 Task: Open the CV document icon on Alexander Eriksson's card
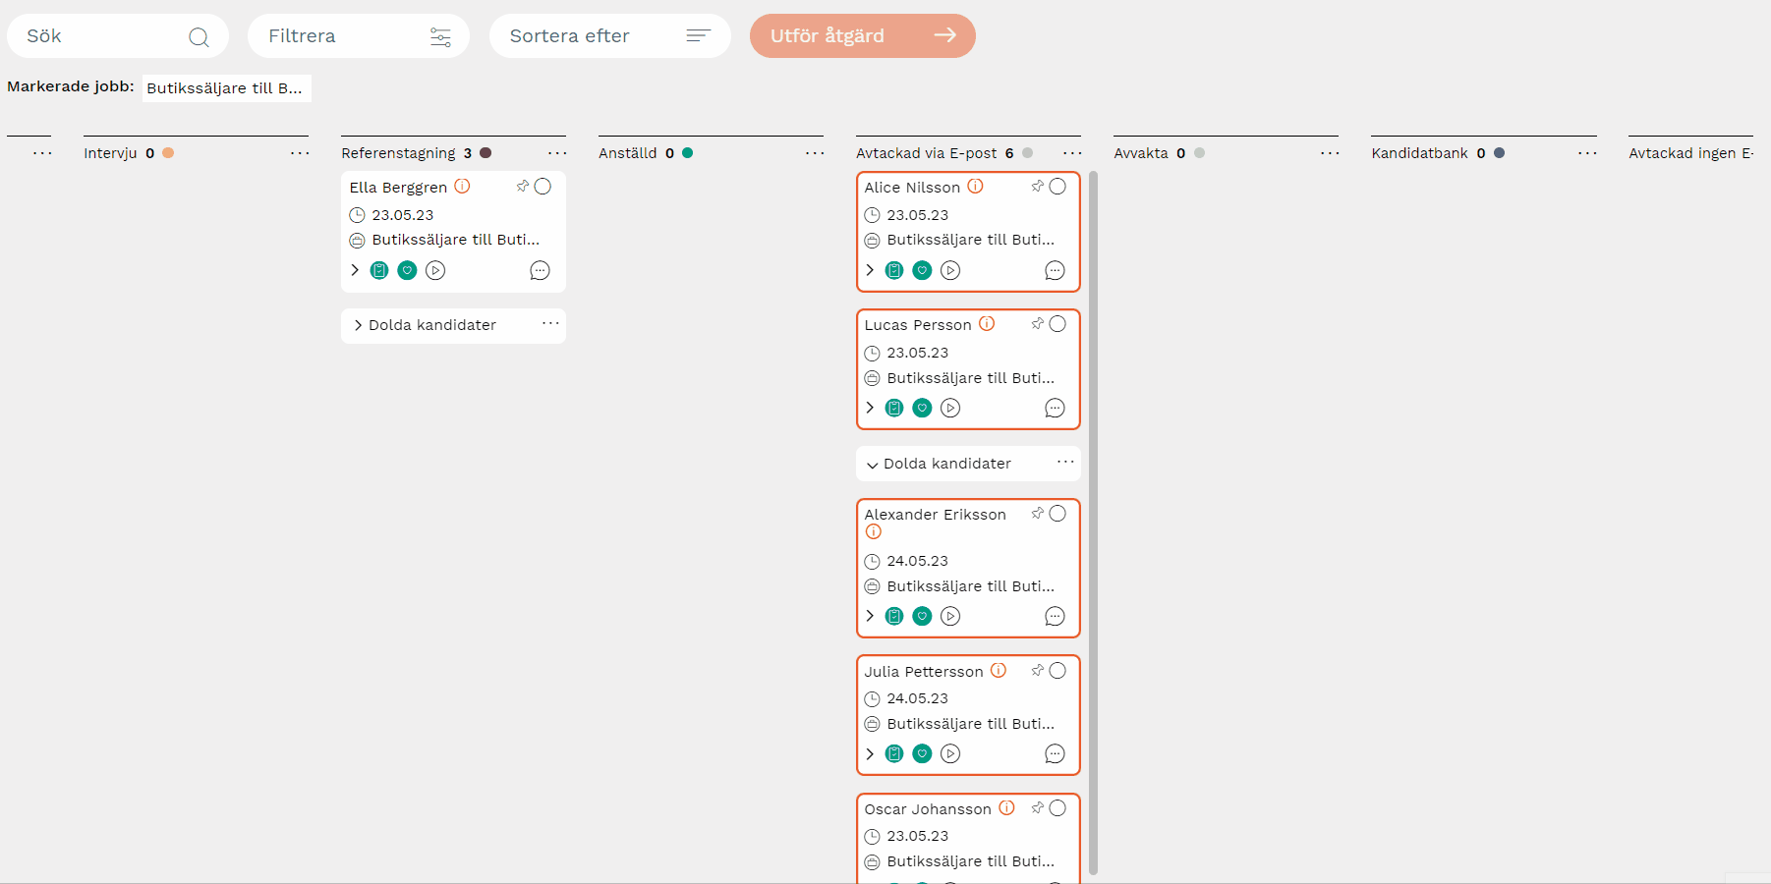point(894,616)
